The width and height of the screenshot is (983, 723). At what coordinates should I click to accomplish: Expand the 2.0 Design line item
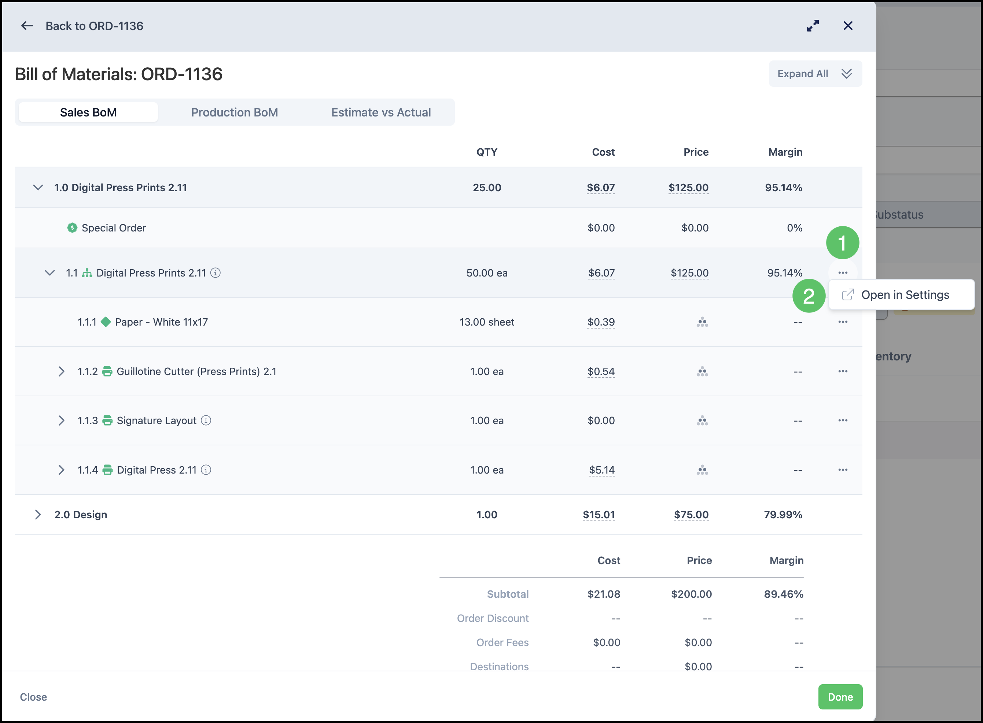[38, 514]
